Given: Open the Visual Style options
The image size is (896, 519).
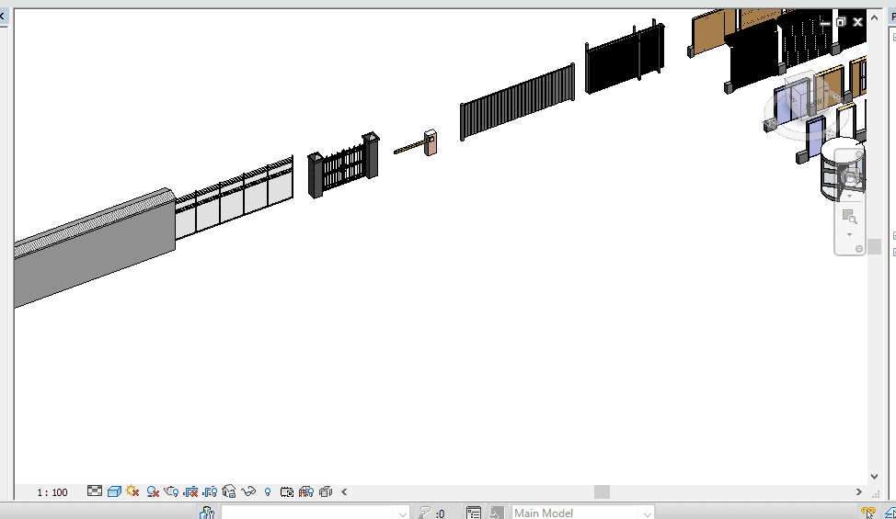Looking at the screenshot, I should coord(114,491).
